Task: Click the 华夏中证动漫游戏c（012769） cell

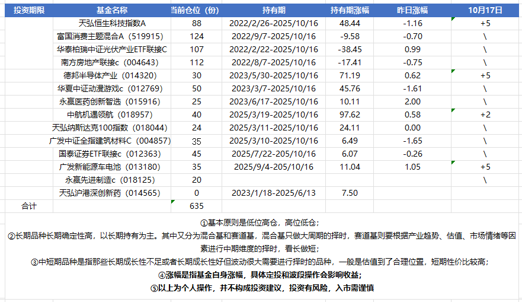Action: [112, 88]
